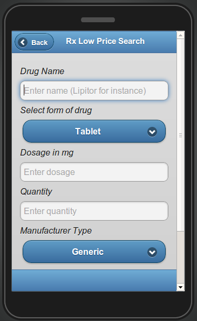Tap the Back button label
This screenshot has width=197, height=321.
pyautogui.click(x=39, y=43)
